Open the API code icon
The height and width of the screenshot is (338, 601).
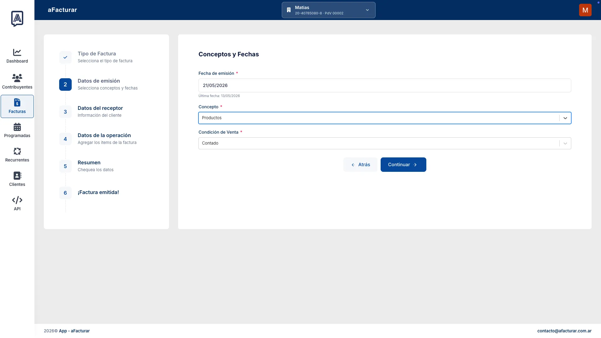pyautogui.click(x=17, y=200)
